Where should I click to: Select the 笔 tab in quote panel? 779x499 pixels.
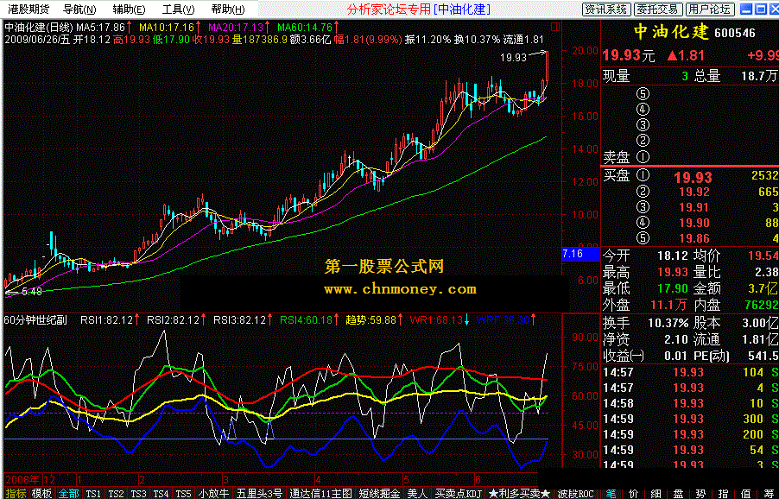pos(611,493)
